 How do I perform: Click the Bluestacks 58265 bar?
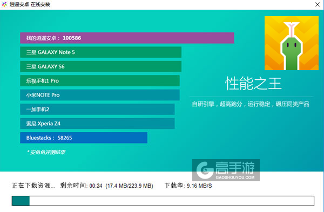point(84,138)
